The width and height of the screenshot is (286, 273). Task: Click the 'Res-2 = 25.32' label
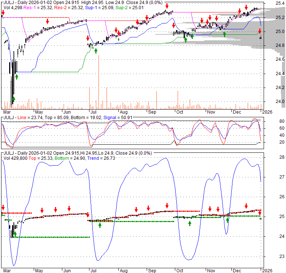pyautogui.click(x=69, y=8)
